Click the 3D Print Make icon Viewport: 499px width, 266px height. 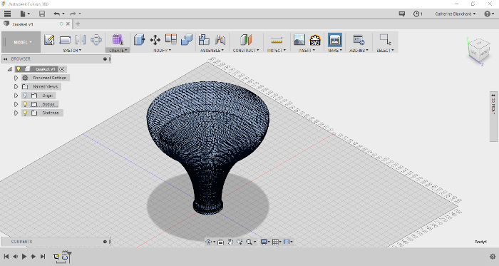pos(335,40)
